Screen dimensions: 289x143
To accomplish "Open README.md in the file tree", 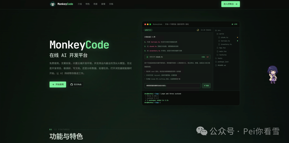I will click(x=220, y=65).
